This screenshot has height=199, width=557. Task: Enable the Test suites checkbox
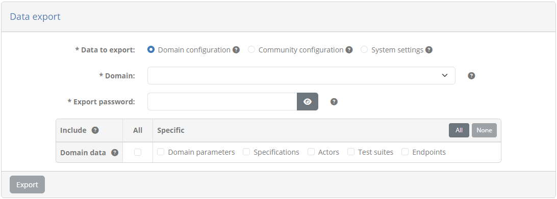pyautogui.click(x=351, y=152)
